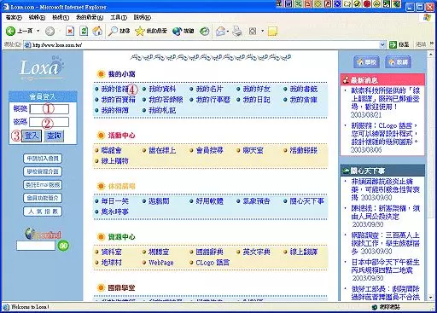Click the Print toolbar icon

click(x=236, y=31)
